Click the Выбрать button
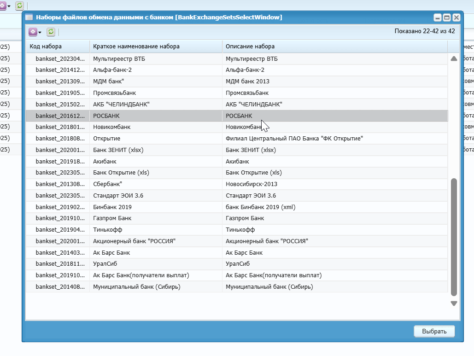 pos(434,331)
